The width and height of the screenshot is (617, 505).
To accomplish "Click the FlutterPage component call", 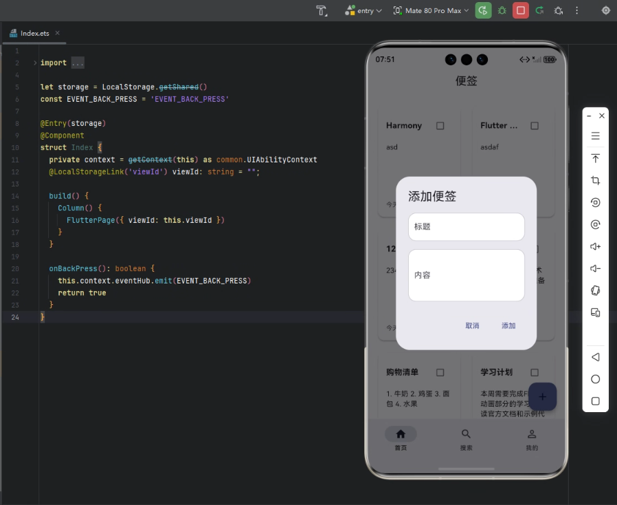I will (x=91, y=220).
